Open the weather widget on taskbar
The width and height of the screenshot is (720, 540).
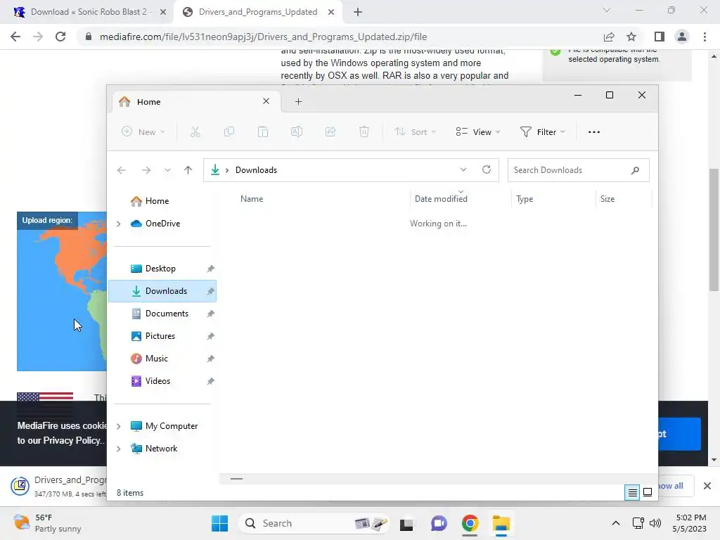[47, 523]
